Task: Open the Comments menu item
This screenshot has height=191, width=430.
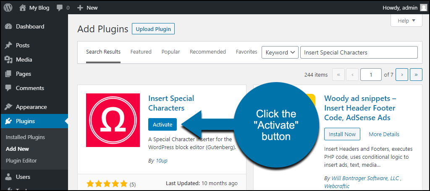Action: 34,88
